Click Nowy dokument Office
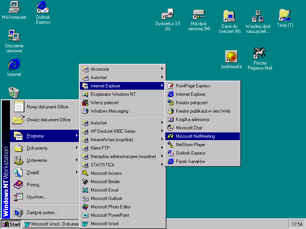Screen dimensions: 306x229 coord(44,107)
